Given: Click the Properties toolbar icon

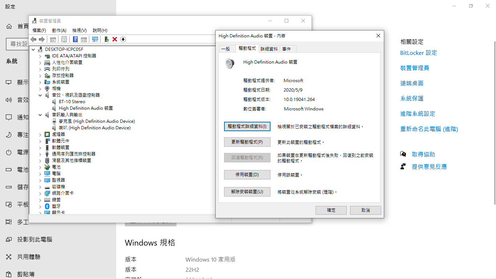Looking at the screenshot, I should point(64,39).
